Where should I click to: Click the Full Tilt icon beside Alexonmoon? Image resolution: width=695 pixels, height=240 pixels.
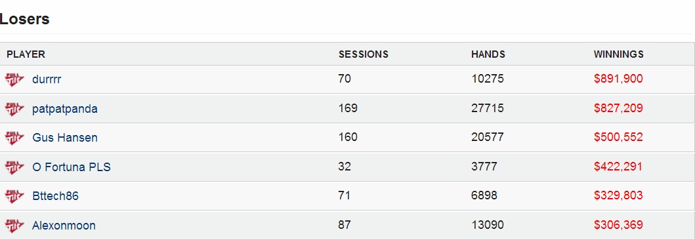click(14, 226)
